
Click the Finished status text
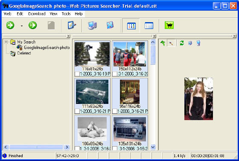[16, 156]
